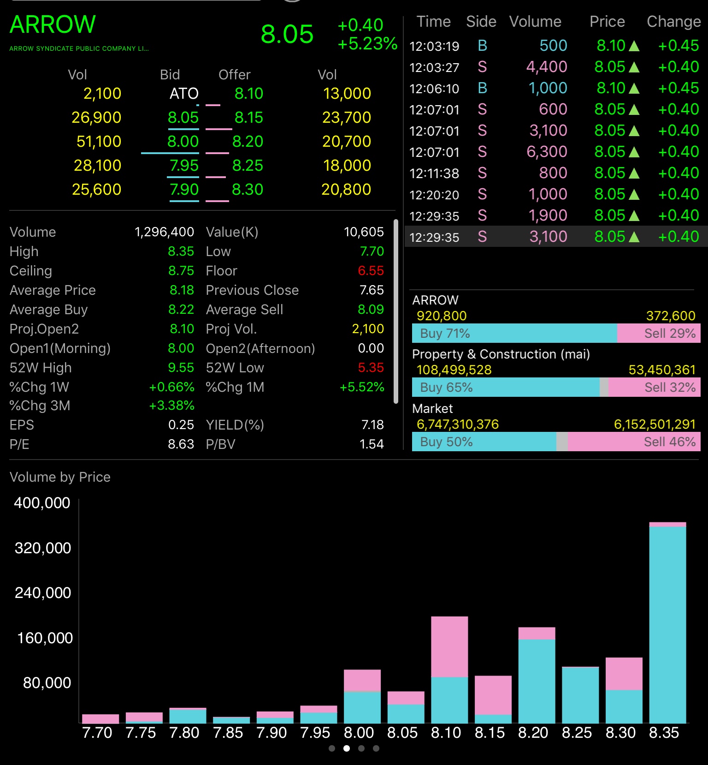The width and height of the screenshot is (708, 765).
Task: Tap the 8.20 volume-by-price bar
Action: (537, 675)
